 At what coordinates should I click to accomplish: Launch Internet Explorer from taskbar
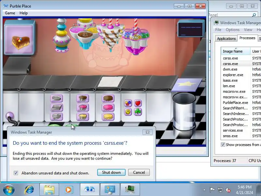coord(29,190)
